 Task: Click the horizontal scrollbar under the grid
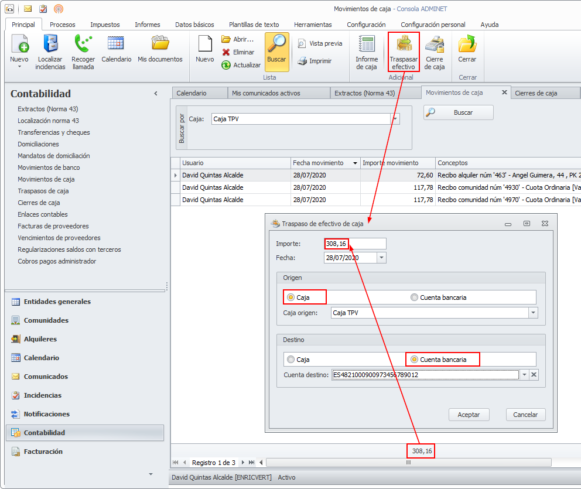tap(408, 462)
